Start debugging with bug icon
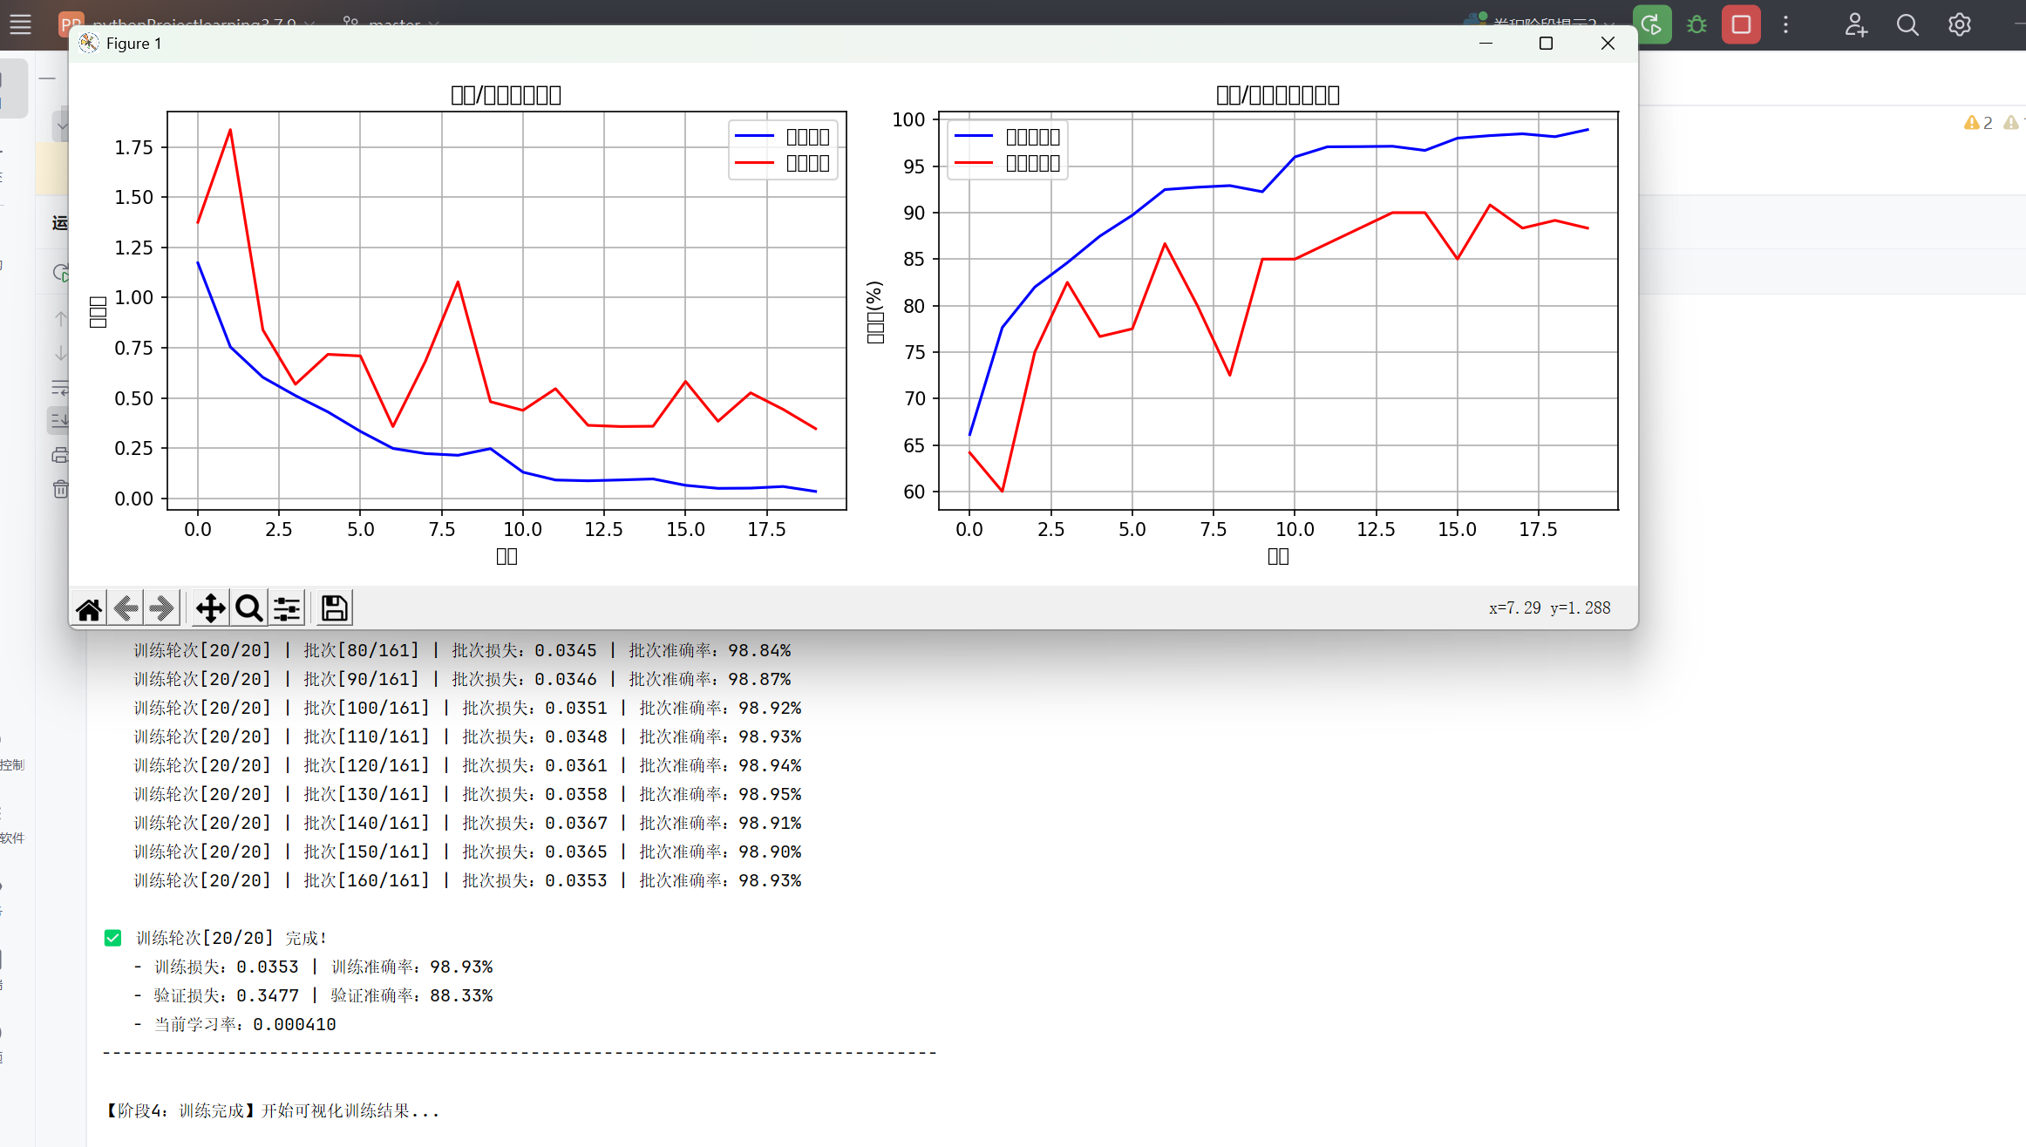 coord(1696,24)
